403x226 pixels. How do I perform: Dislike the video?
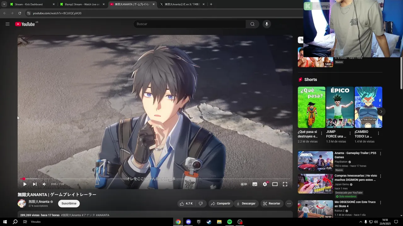tap(201, 203)
